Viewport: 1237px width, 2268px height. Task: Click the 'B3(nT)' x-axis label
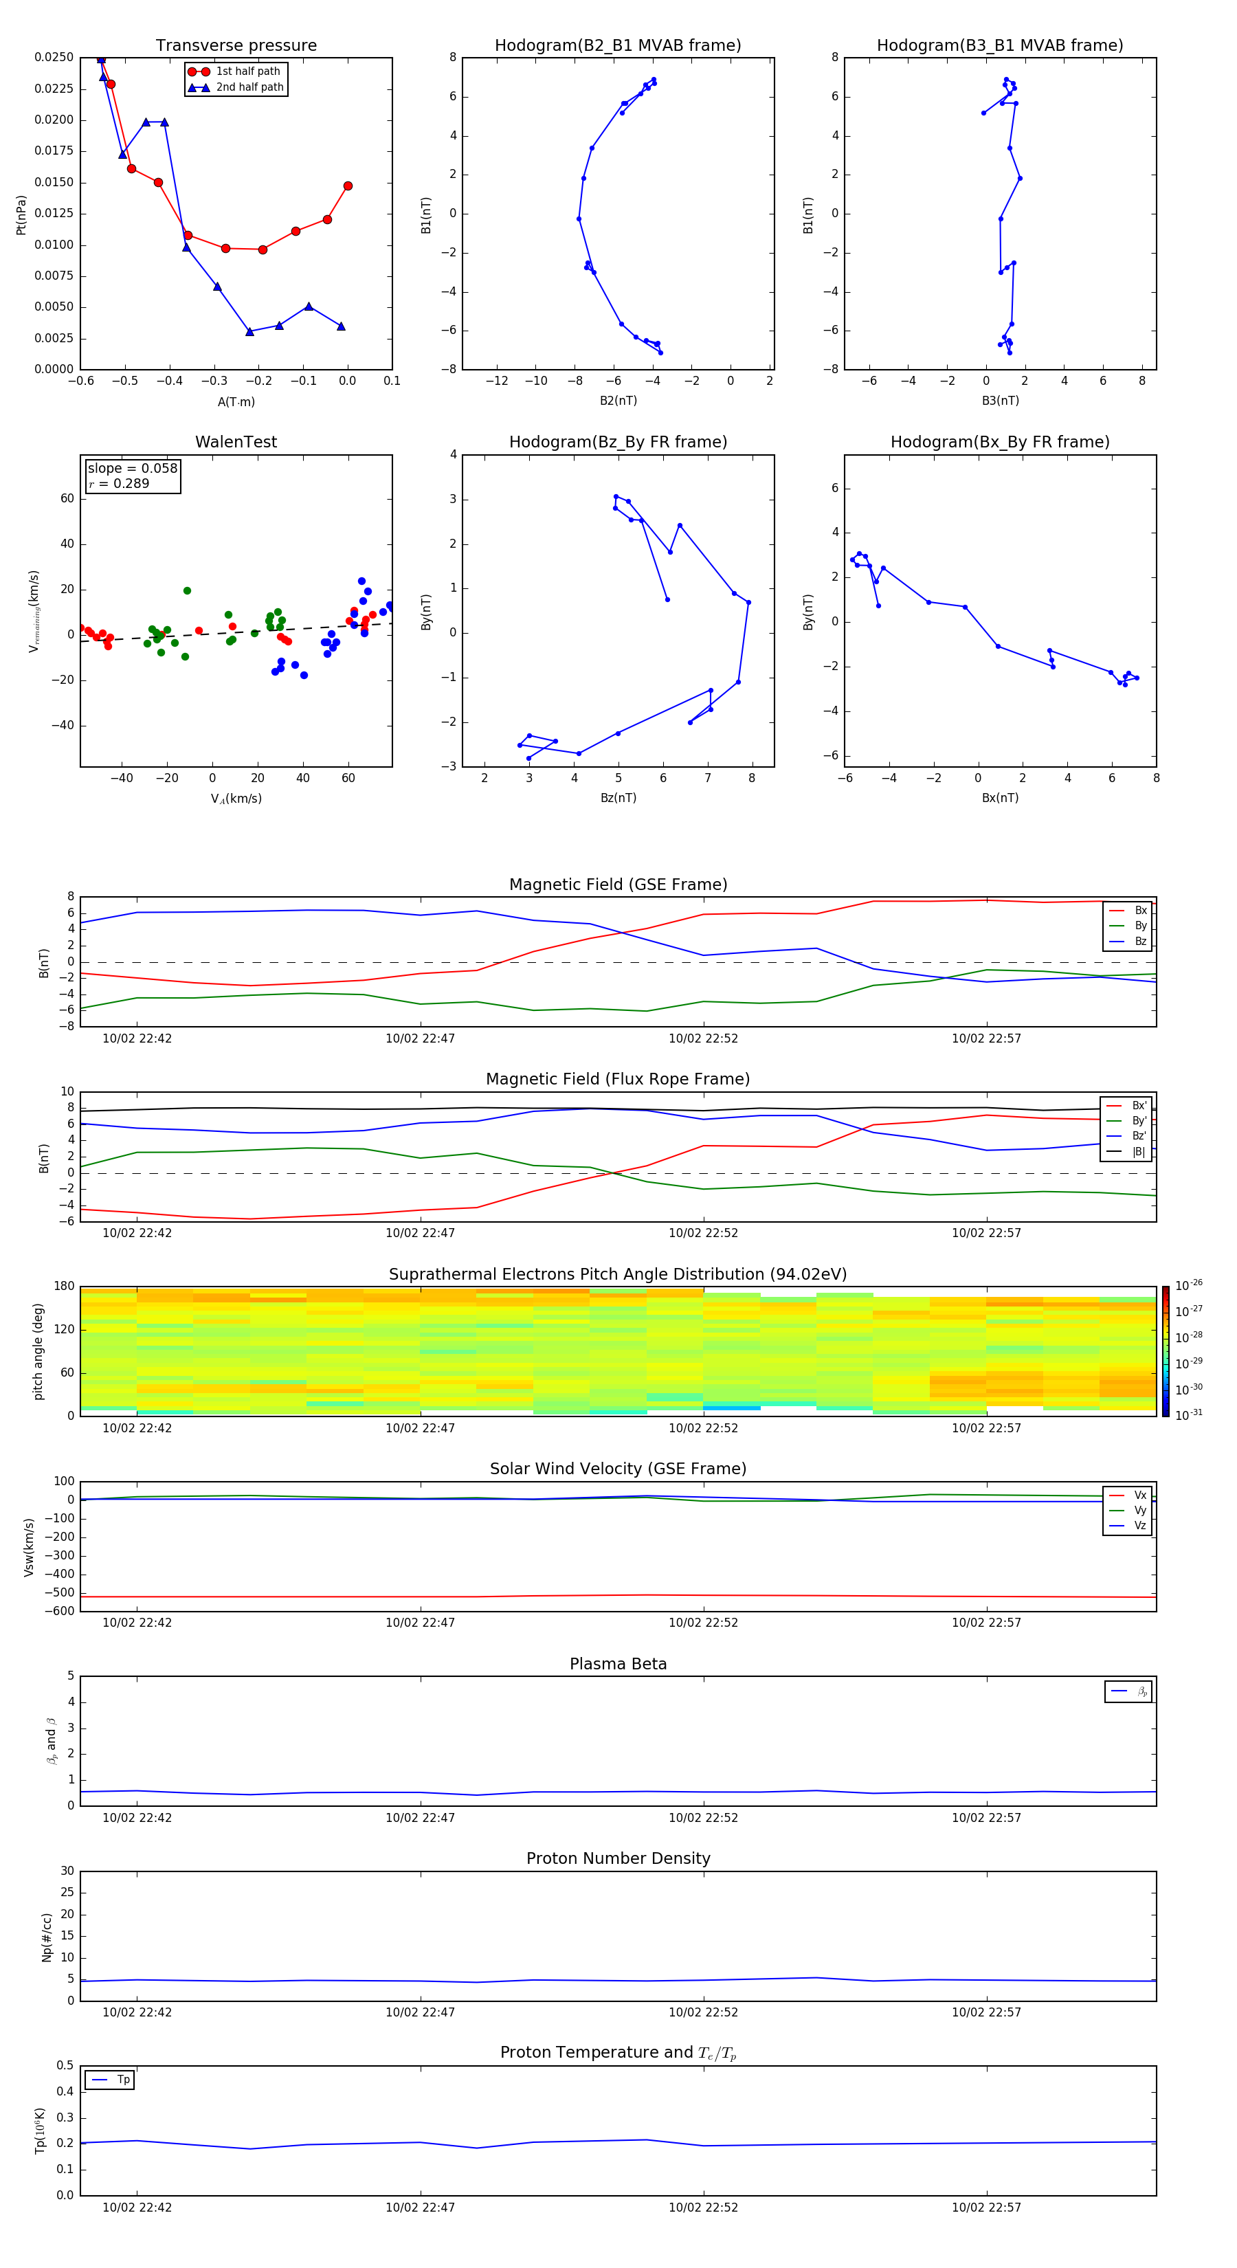click(x=1000, y=401)
